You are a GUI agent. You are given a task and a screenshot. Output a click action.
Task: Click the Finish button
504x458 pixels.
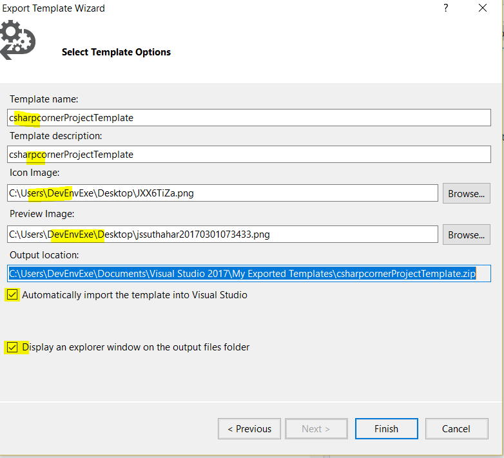386,428
